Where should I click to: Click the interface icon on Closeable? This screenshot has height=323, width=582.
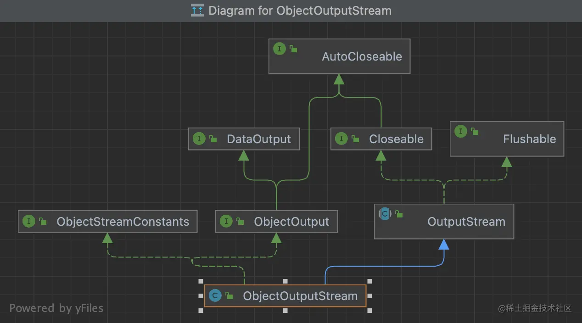(341, 139)
